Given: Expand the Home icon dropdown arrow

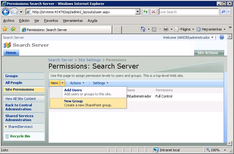Looking at the screenshot, I should click(149, 29).
